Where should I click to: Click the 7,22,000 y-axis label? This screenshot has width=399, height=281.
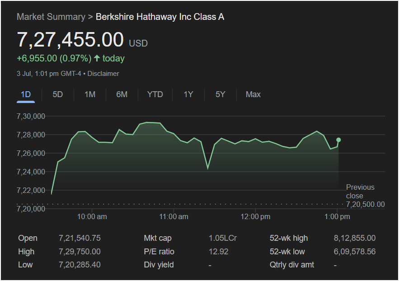click(31, 190)
